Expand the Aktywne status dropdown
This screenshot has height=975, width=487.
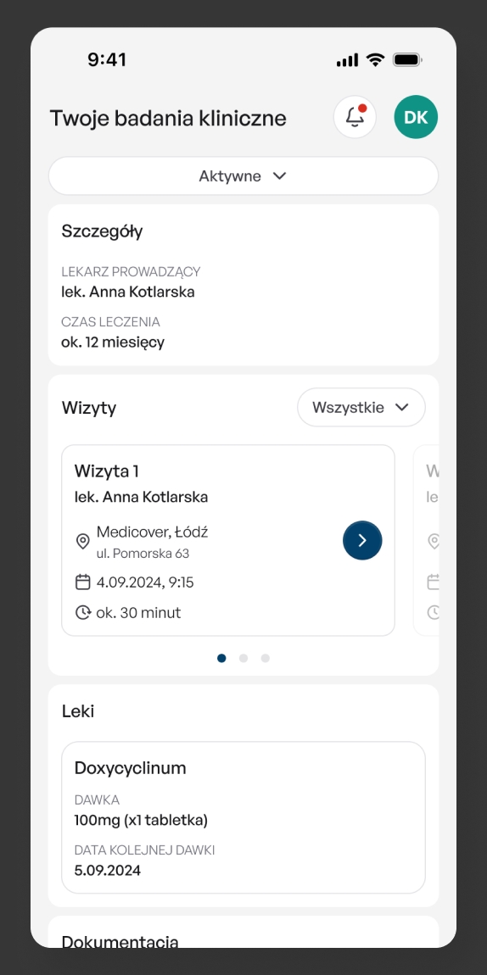[x=243, y=176]
